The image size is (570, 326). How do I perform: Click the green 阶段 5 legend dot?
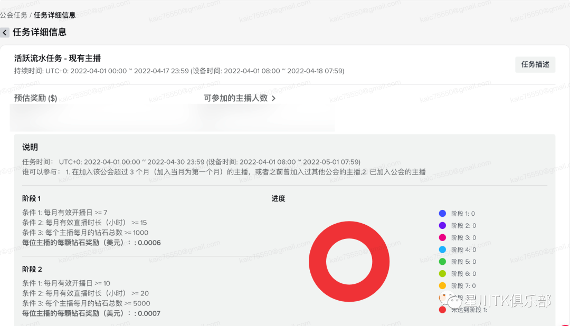tap(441, 261)
